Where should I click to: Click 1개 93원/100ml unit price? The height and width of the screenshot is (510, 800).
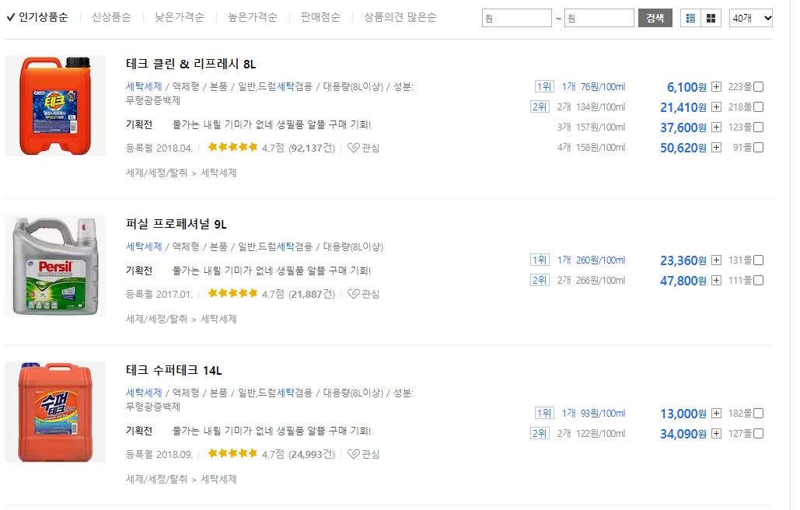point(593,413)
